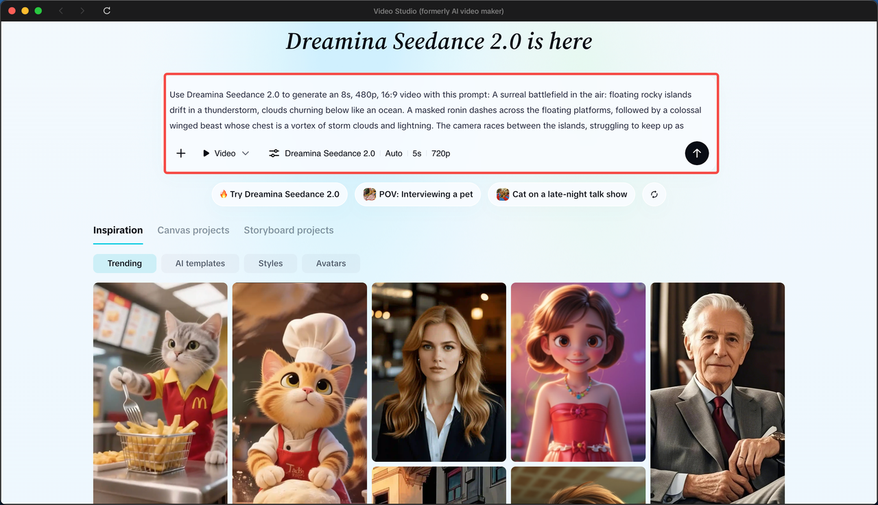878x505 pixels.
Task: Submit the prompt with the up-arrow button
Action: [x=697, y=153]
